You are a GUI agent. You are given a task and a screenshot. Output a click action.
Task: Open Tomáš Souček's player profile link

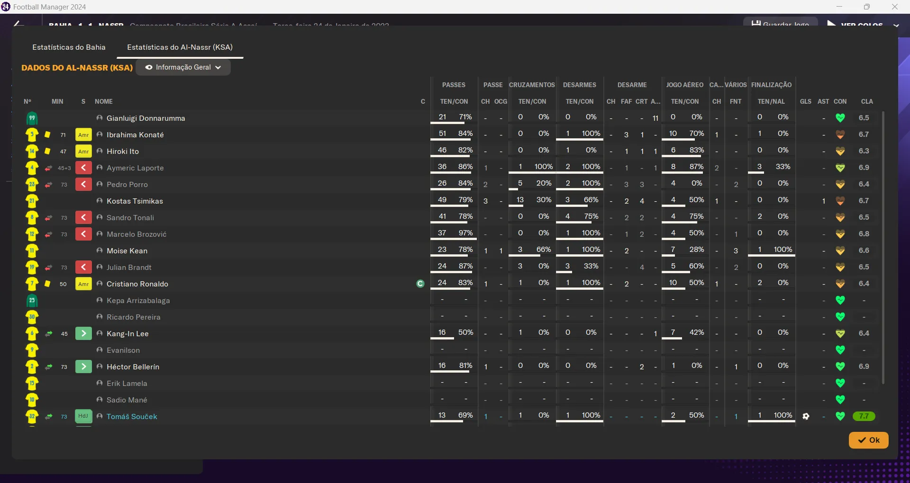point(132,417)
